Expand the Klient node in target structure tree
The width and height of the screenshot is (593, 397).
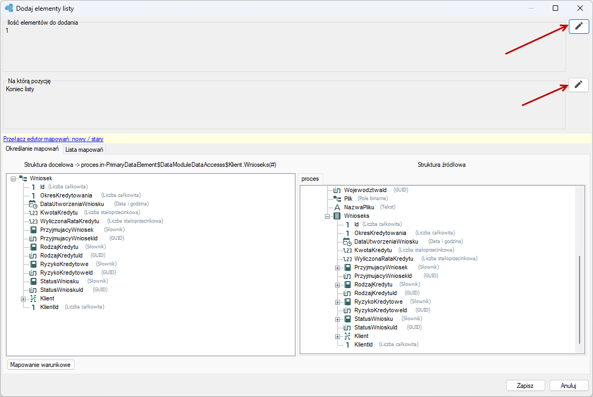[24, 299]
